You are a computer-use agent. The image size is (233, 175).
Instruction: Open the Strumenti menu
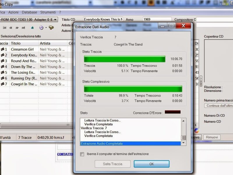48,12
